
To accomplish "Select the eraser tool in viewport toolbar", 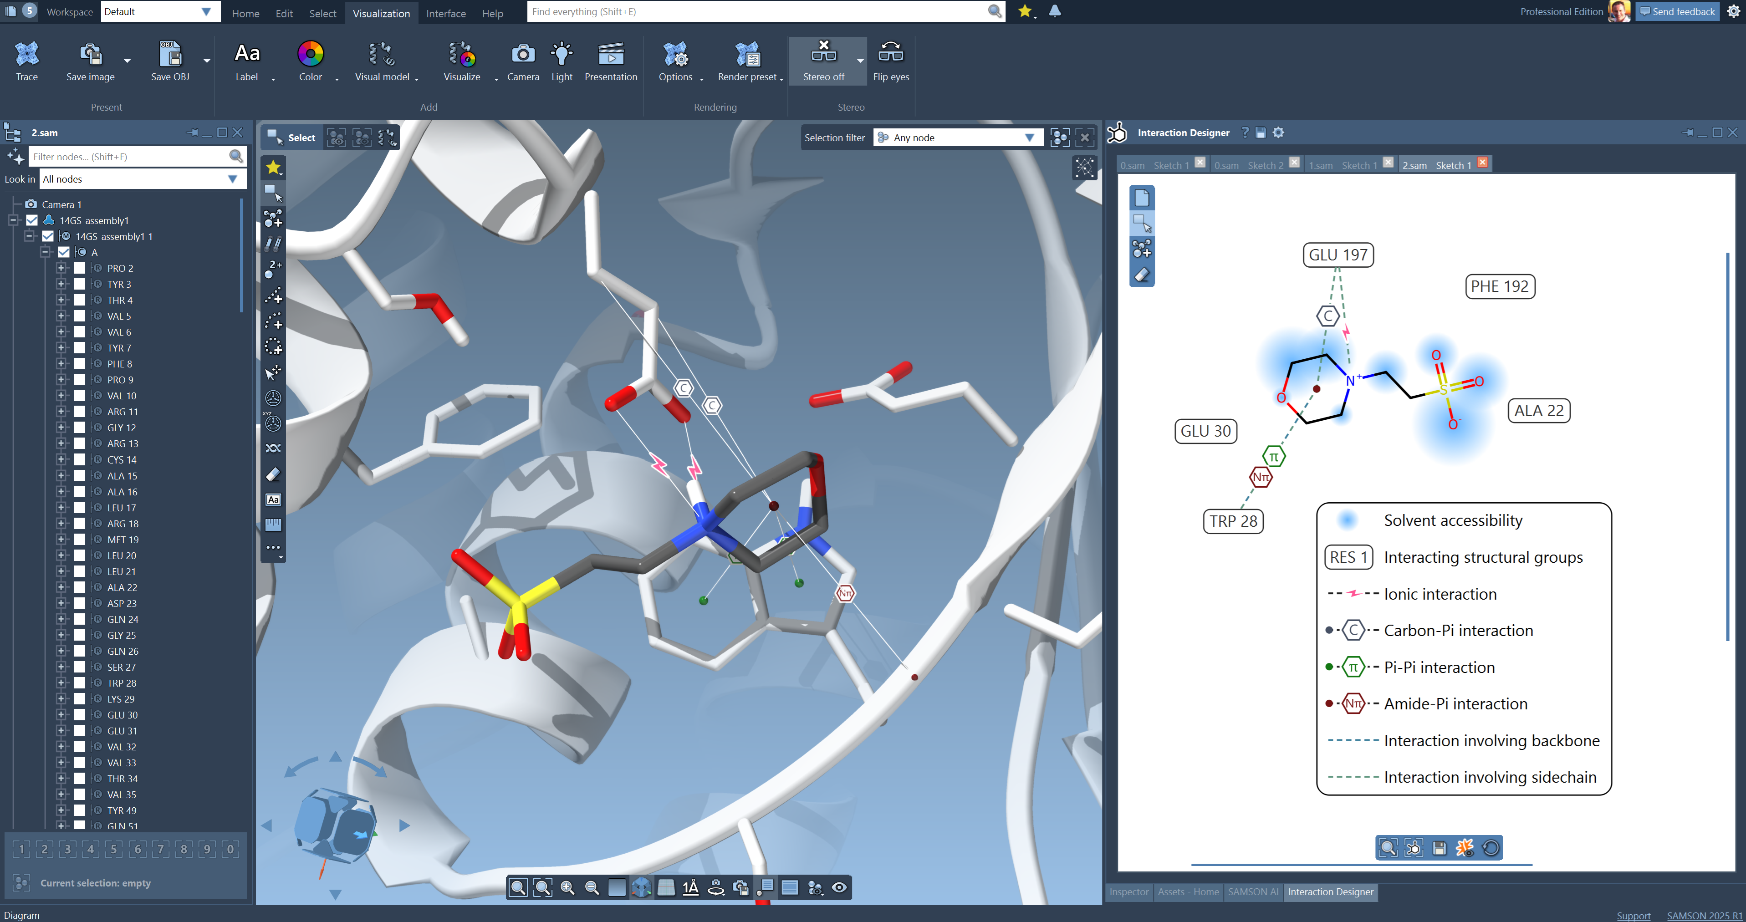I will pyautogui.click(x=273, y=474).
